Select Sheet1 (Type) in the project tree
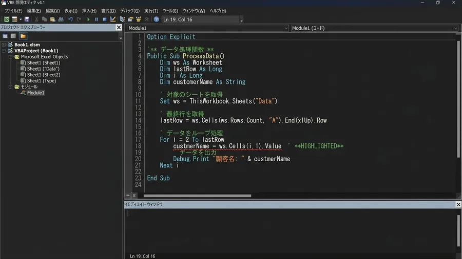Viewport: 462px width, 259px height. (x=41, y=81)
